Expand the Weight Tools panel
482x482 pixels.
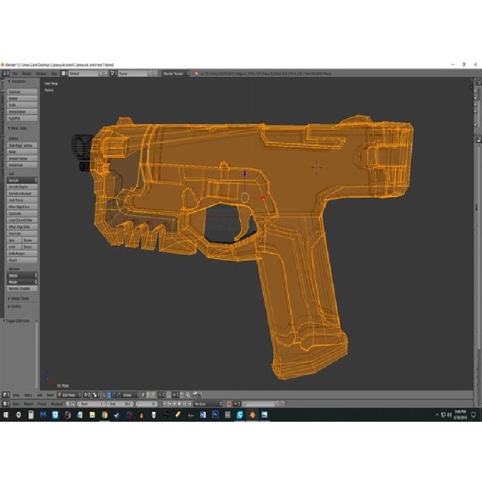[x=19, y=298]
